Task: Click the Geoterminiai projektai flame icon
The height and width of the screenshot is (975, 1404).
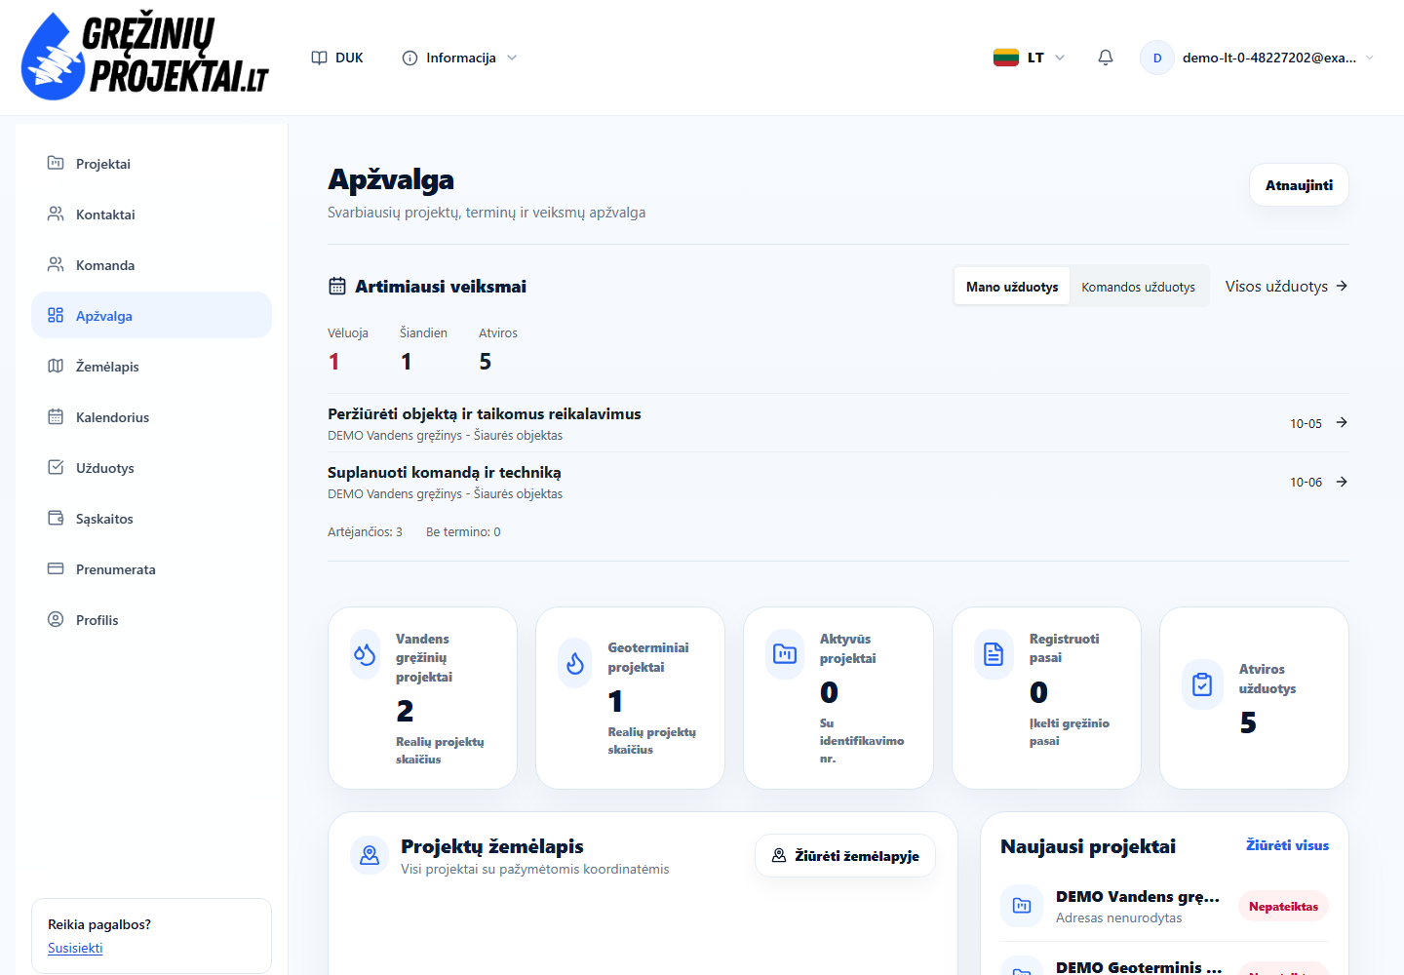Action: (575, 663)
